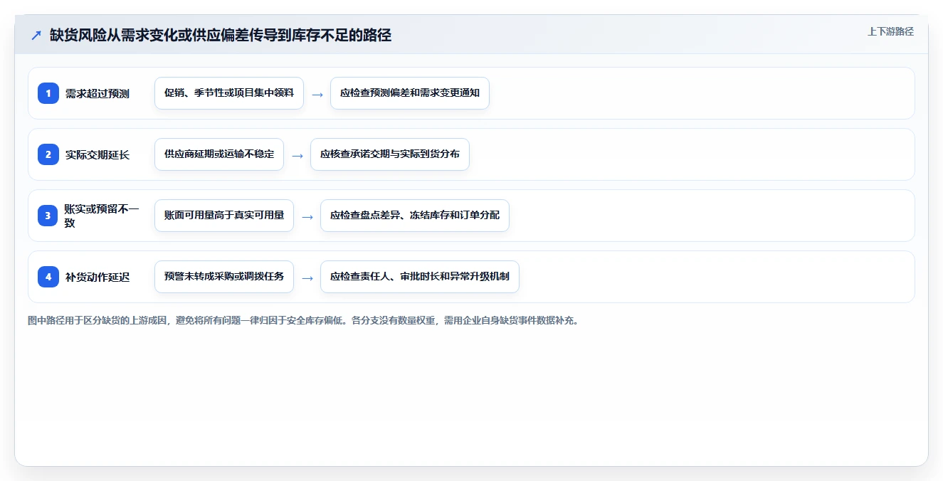
Task: Click the 预警未转成采购或调拨任务 box
Action: (x=224, y=277)
